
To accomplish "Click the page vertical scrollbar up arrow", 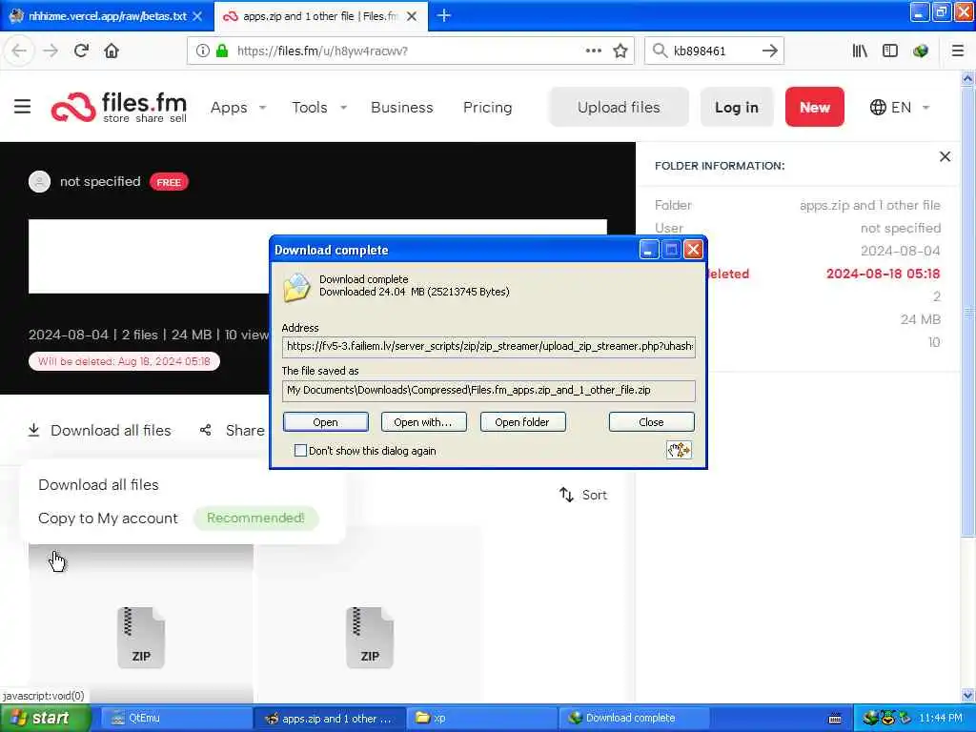I will (967, 79).
